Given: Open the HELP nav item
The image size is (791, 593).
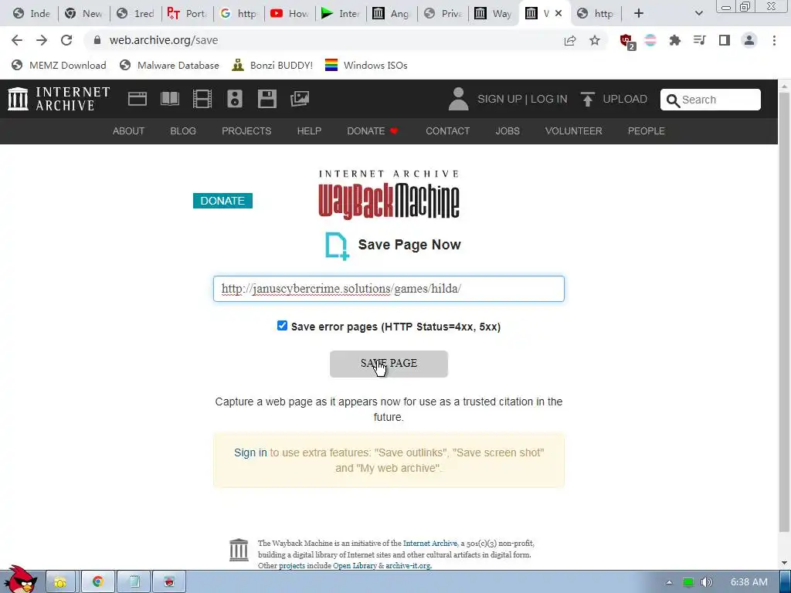Looking at the screenshot, I should [x=309, y=131].
